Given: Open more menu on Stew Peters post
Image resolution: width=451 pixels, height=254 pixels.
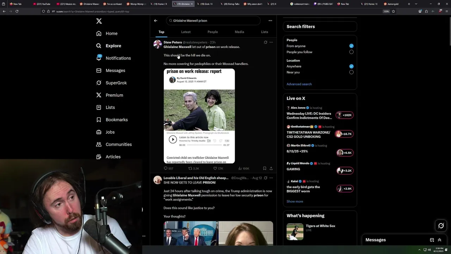Looking at the screenshot, I should click(x=271, y=42).
